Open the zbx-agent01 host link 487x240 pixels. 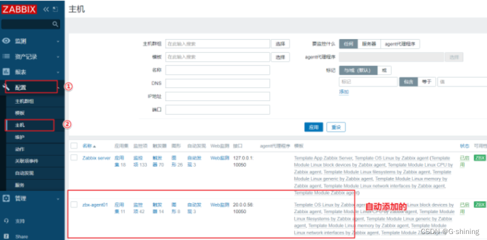pyautogui.click(x=95, y=204)
